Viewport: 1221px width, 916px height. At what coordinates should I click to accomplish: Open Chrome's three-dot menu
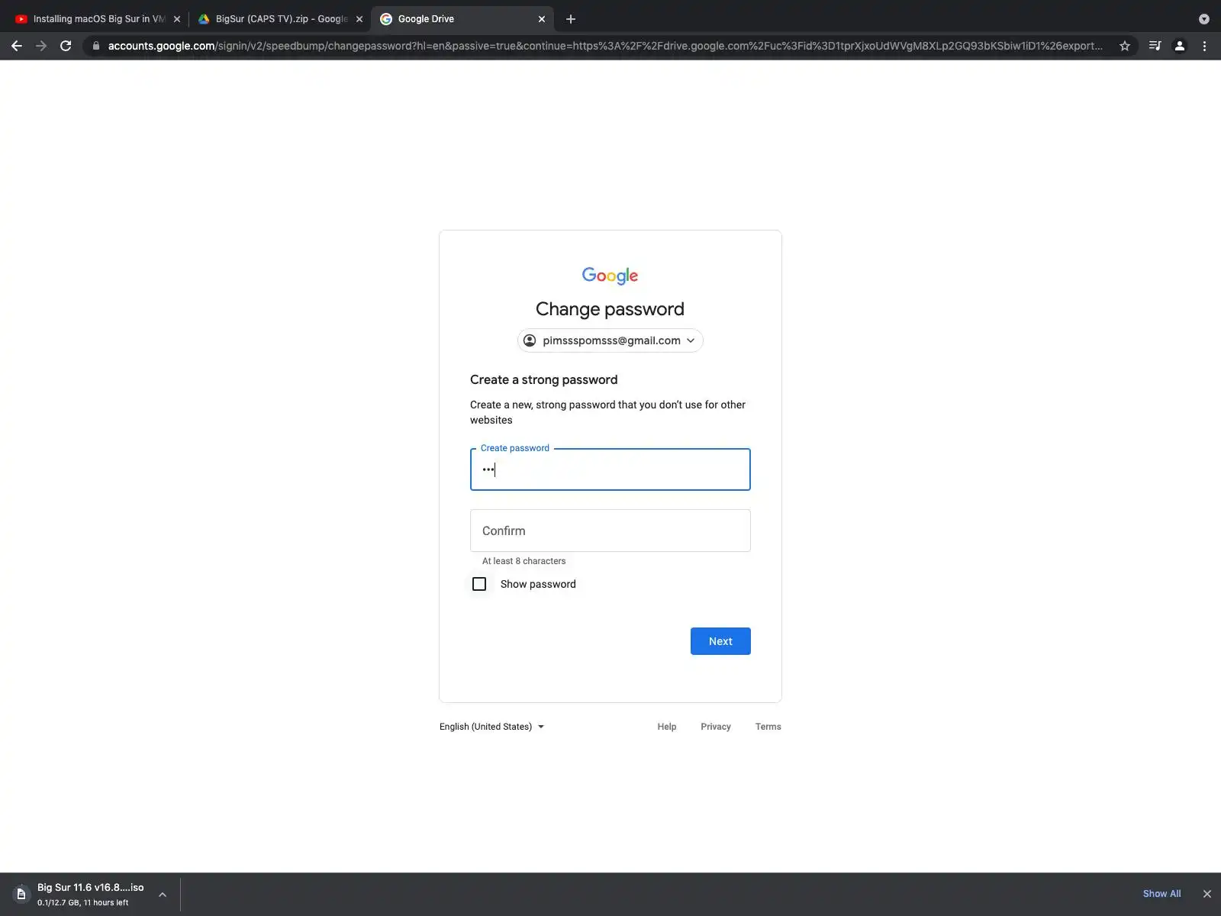[x=1204, y=46]
